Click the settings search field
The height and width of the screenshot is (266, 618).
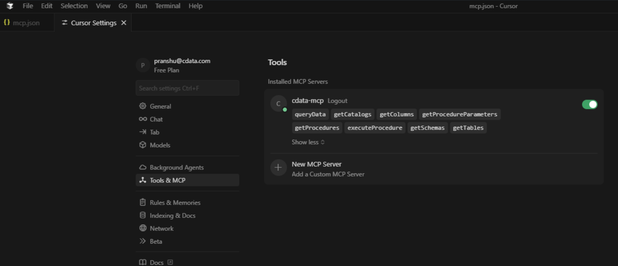pyautogui.click(x=187, y=88)
